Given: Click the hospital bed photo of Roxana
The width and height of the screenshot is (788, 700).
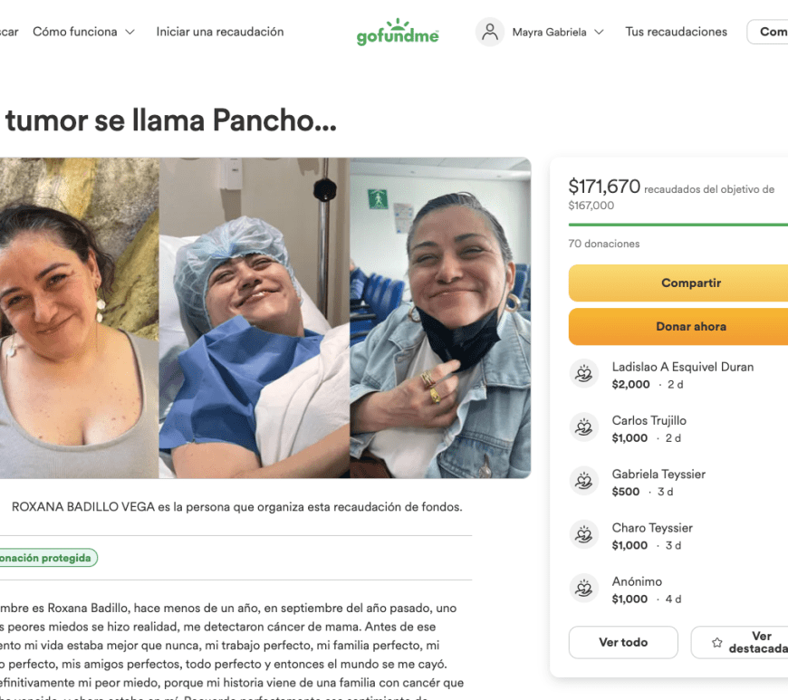Looking at the screenshot, I should 255,318.
